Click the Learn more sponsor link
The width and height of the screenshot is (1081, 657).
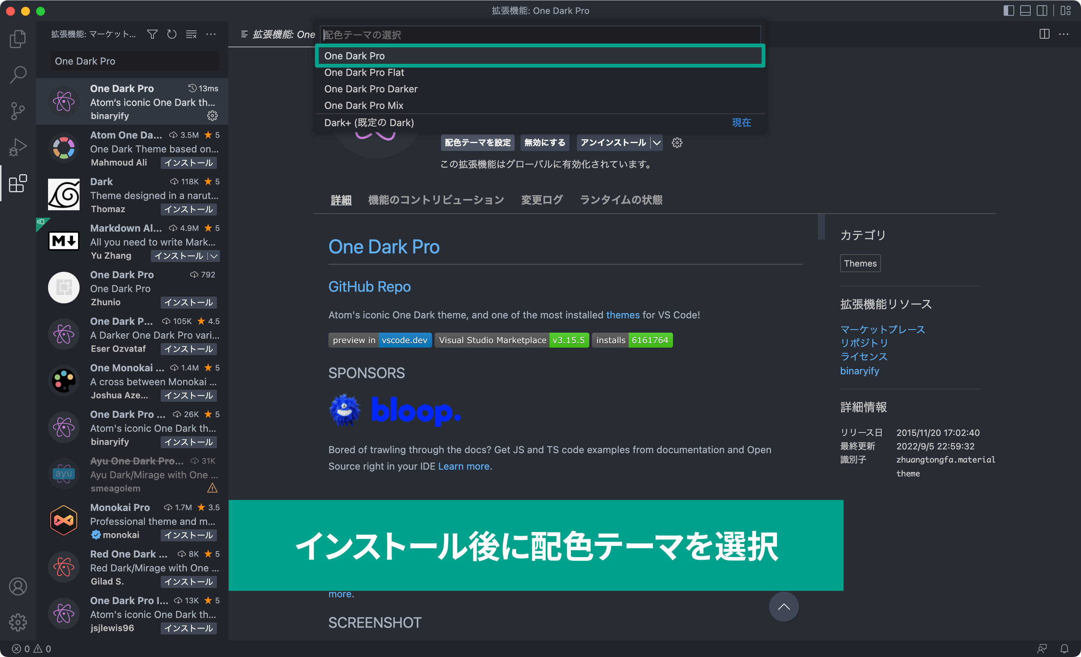[464, 466]
